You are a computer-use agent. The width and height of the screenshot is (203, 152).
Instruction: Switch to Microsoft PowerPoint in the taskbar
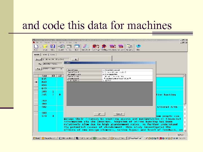(x=118, y=138)
